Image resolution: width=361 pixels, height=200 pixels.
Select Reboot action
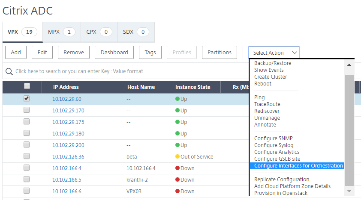(x=263, y=84)
